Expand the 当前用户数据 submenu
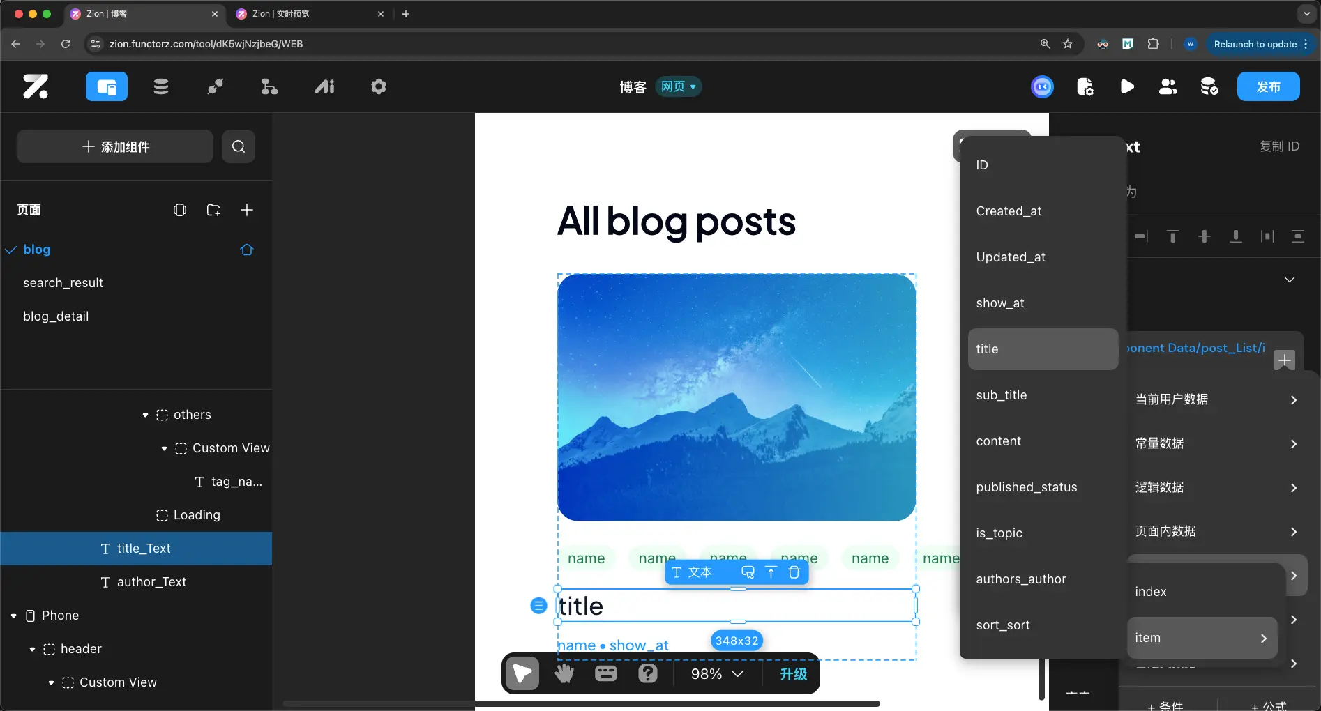1321x711 pixels. (1215, 399)
